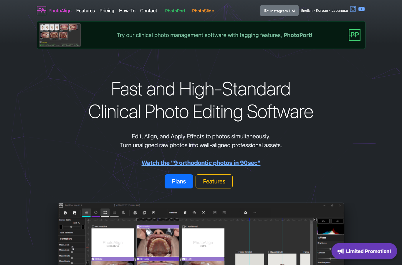Click the first layout grid icon right of focus
The image size is (402, 265).
pyautogui.click(x=215, y=213)
